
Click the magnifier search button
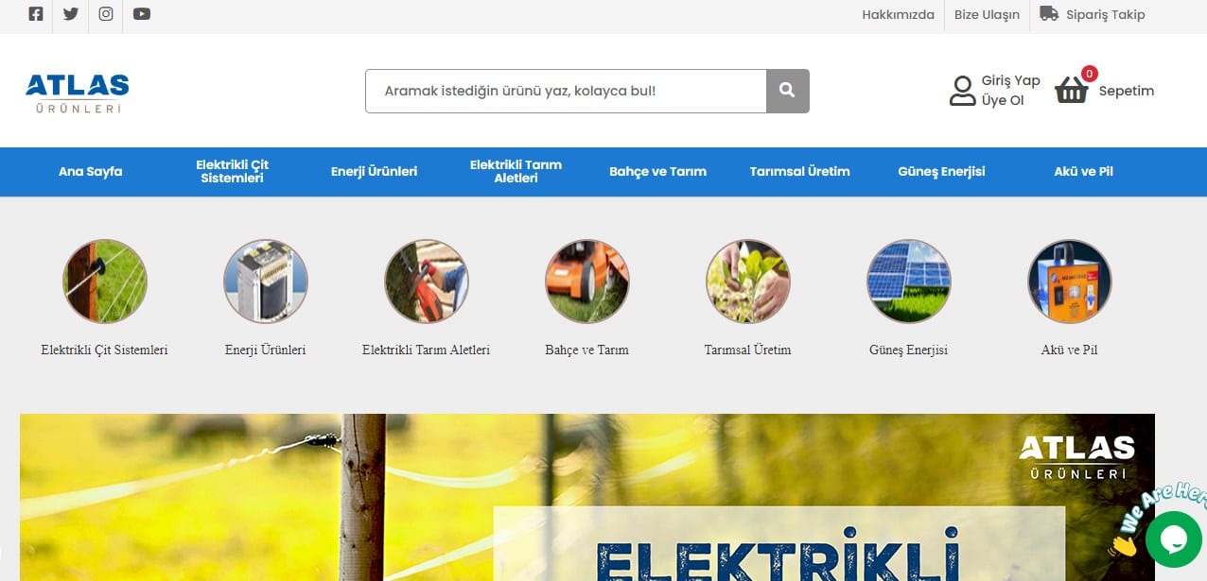pyautogui.click(x=787, y=91)
